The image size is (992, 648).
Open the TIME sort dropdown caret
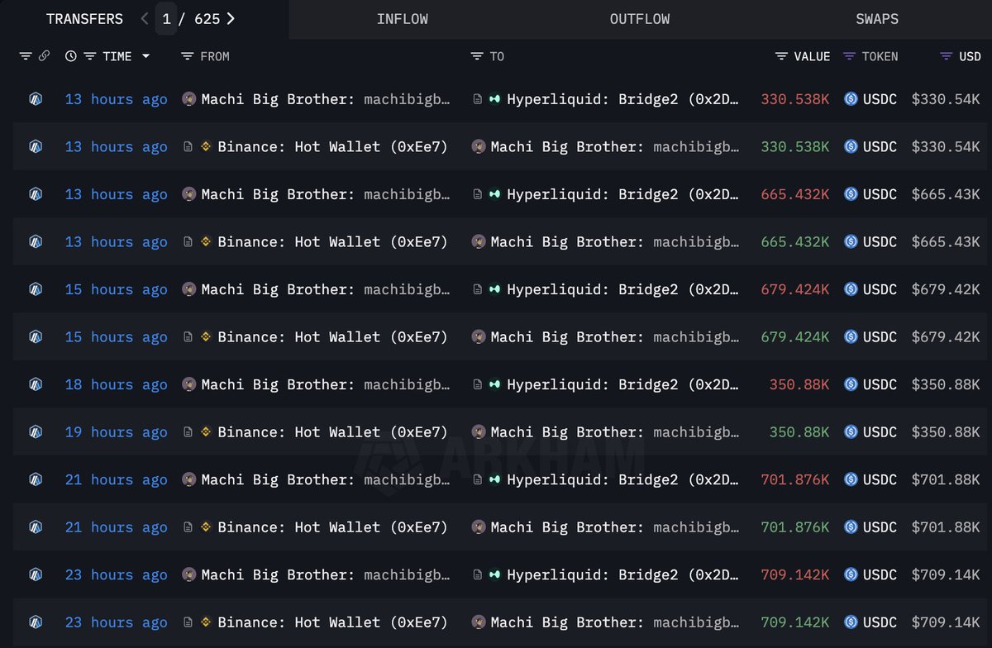pos(146,56)
